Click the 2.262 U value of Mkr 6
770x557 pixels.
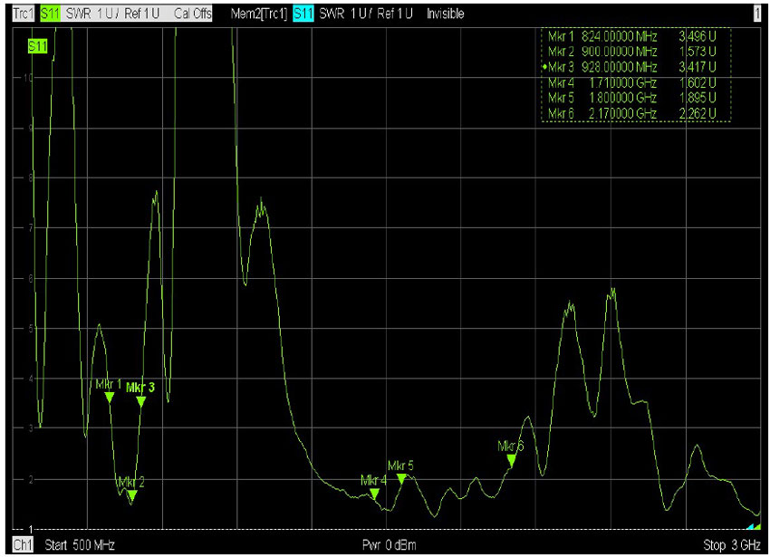coord(698,113)
